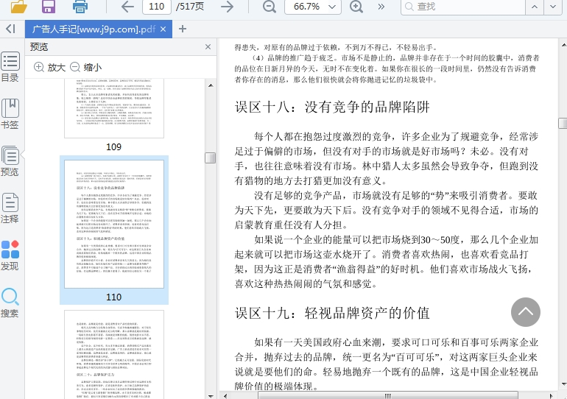Open the 发现 discover panel
The width and height of the screenshot is (567, 399).
coord(10,255)
